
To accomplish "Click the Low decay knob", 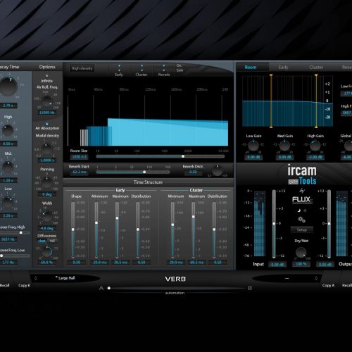I will click(x=8, y=202).
